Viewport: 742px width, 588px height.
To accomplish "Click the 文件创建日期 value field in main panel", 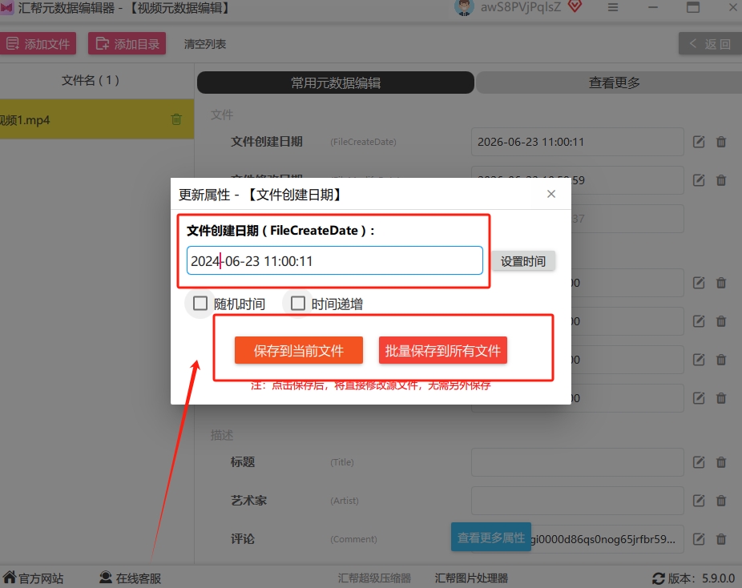I will tap(577, 142).
